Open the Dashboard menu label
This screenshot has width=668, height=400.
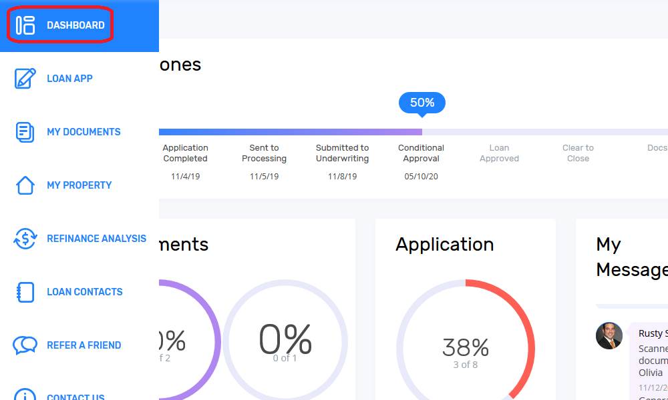coord(75,25)
